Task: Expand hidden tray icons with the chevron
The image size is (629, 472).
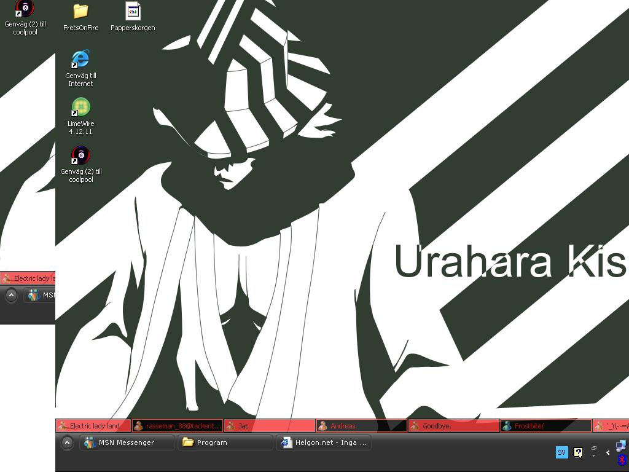Action: point(608,453)
